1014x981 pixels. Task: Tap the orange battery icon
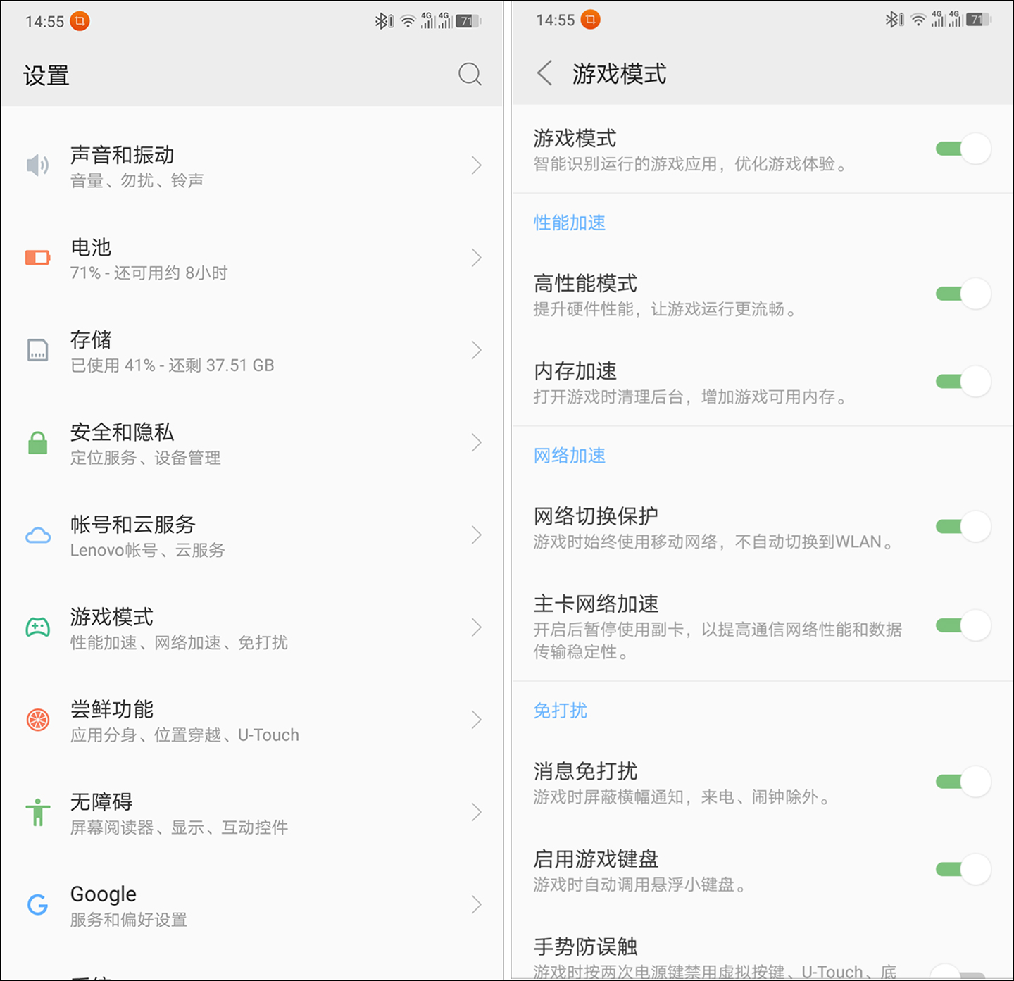tap(37, 258)
